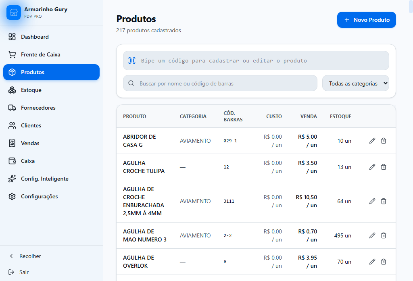Edit AGULHA DE OVERLOK product

[x=372, y=262]
